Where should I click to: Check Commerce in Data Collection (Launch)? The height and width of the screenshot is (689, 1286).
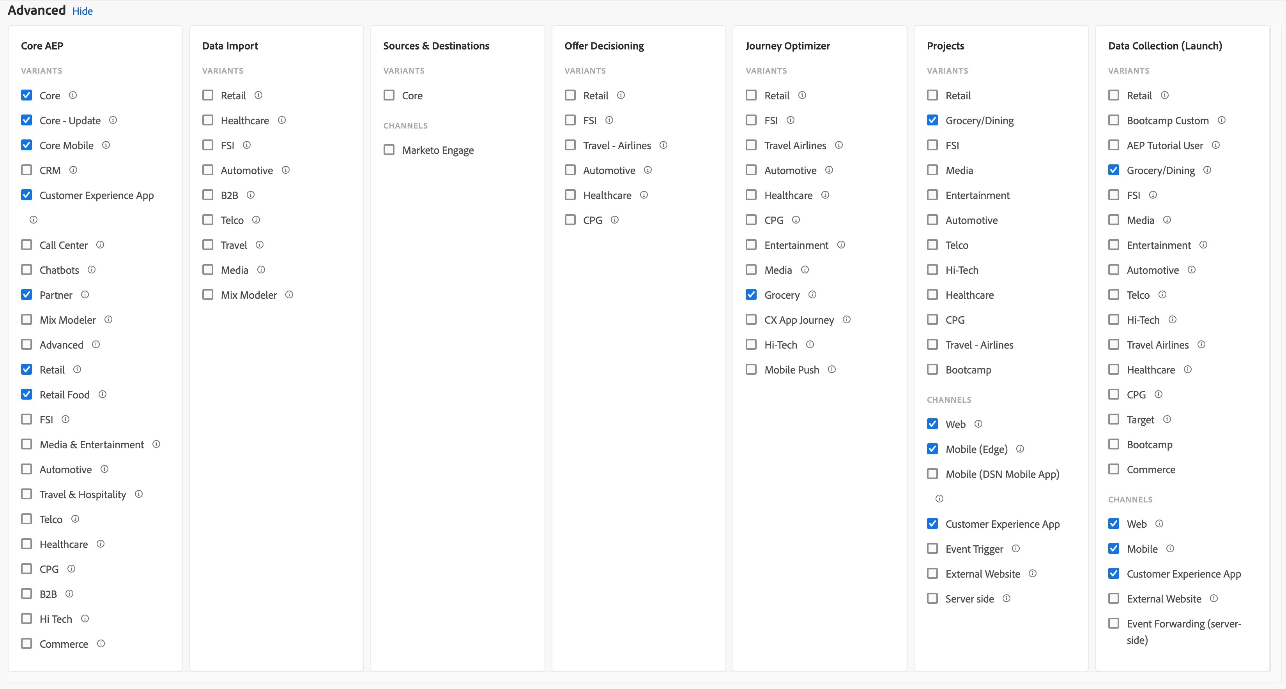1114,469
